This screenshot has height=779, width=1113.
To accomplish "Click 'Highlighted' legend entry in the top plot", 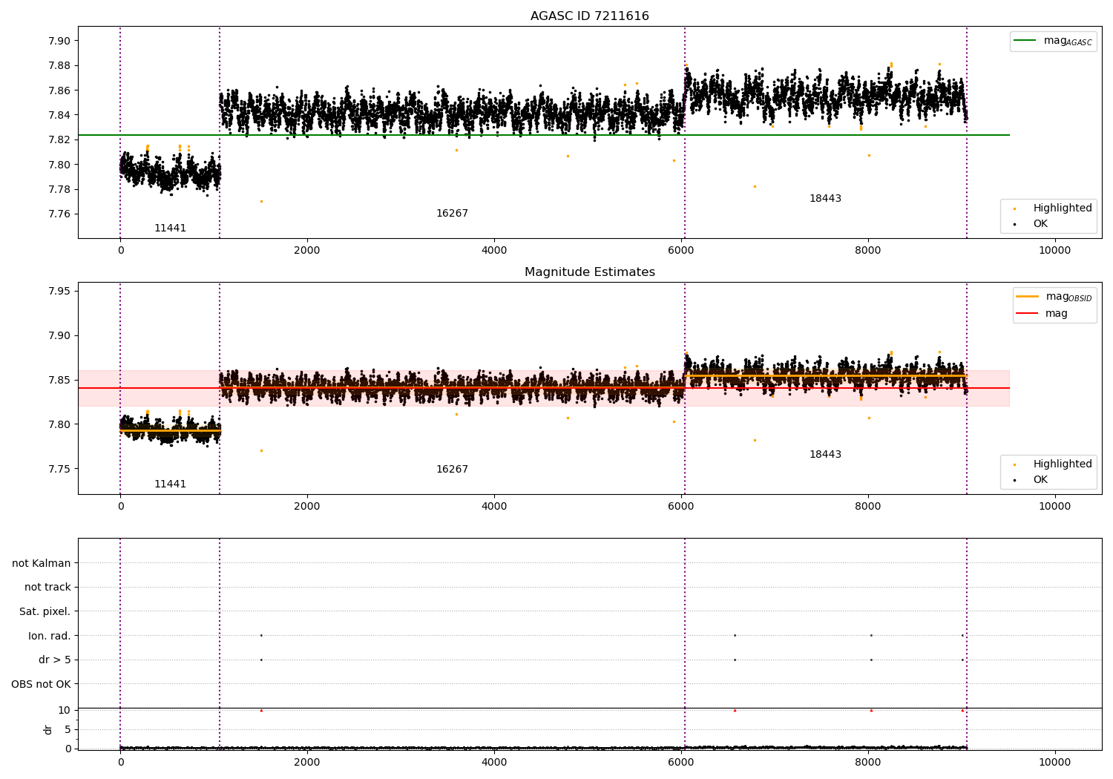I will pos(1063,208).
